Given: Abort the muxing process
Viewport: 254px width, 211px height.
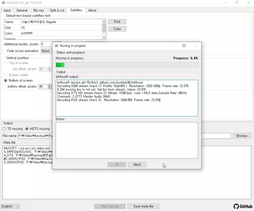Looking at the screenshot, I should click(x=137, y=165).
